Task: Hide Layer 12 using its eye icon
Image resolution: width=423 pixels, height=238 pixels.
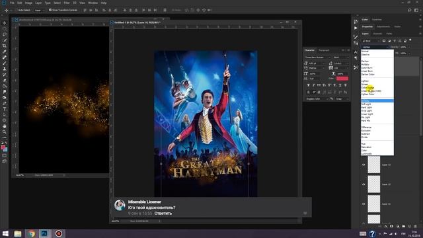Action: tap(364, 184)
